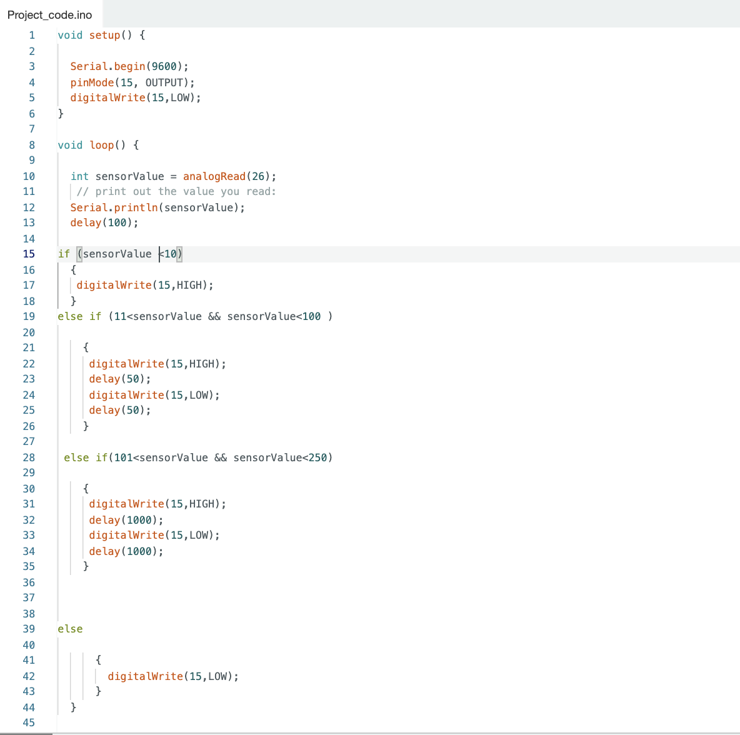Click the void loop() declaration
Screen dimensions: 740x735
97,145
